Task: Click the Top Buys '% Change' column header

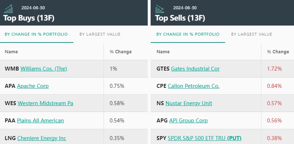Action: 121,51
